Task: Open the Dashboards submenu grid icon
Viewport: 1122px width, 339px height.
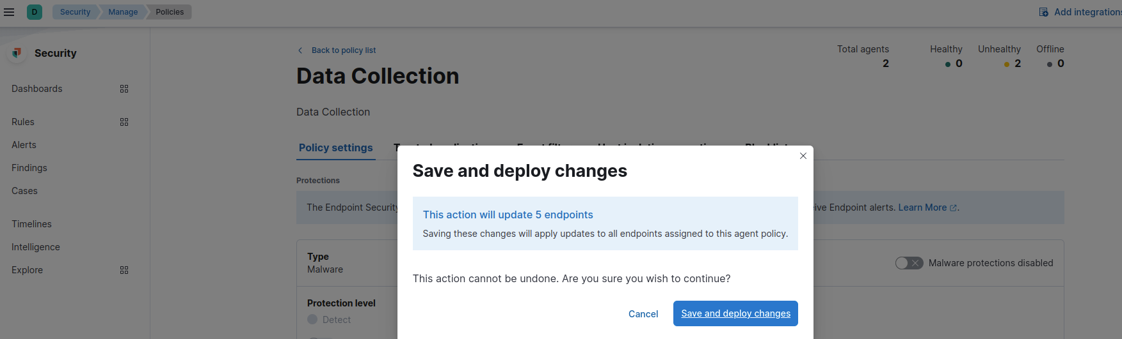Action: pyautogui.click(x=124, y=89)
